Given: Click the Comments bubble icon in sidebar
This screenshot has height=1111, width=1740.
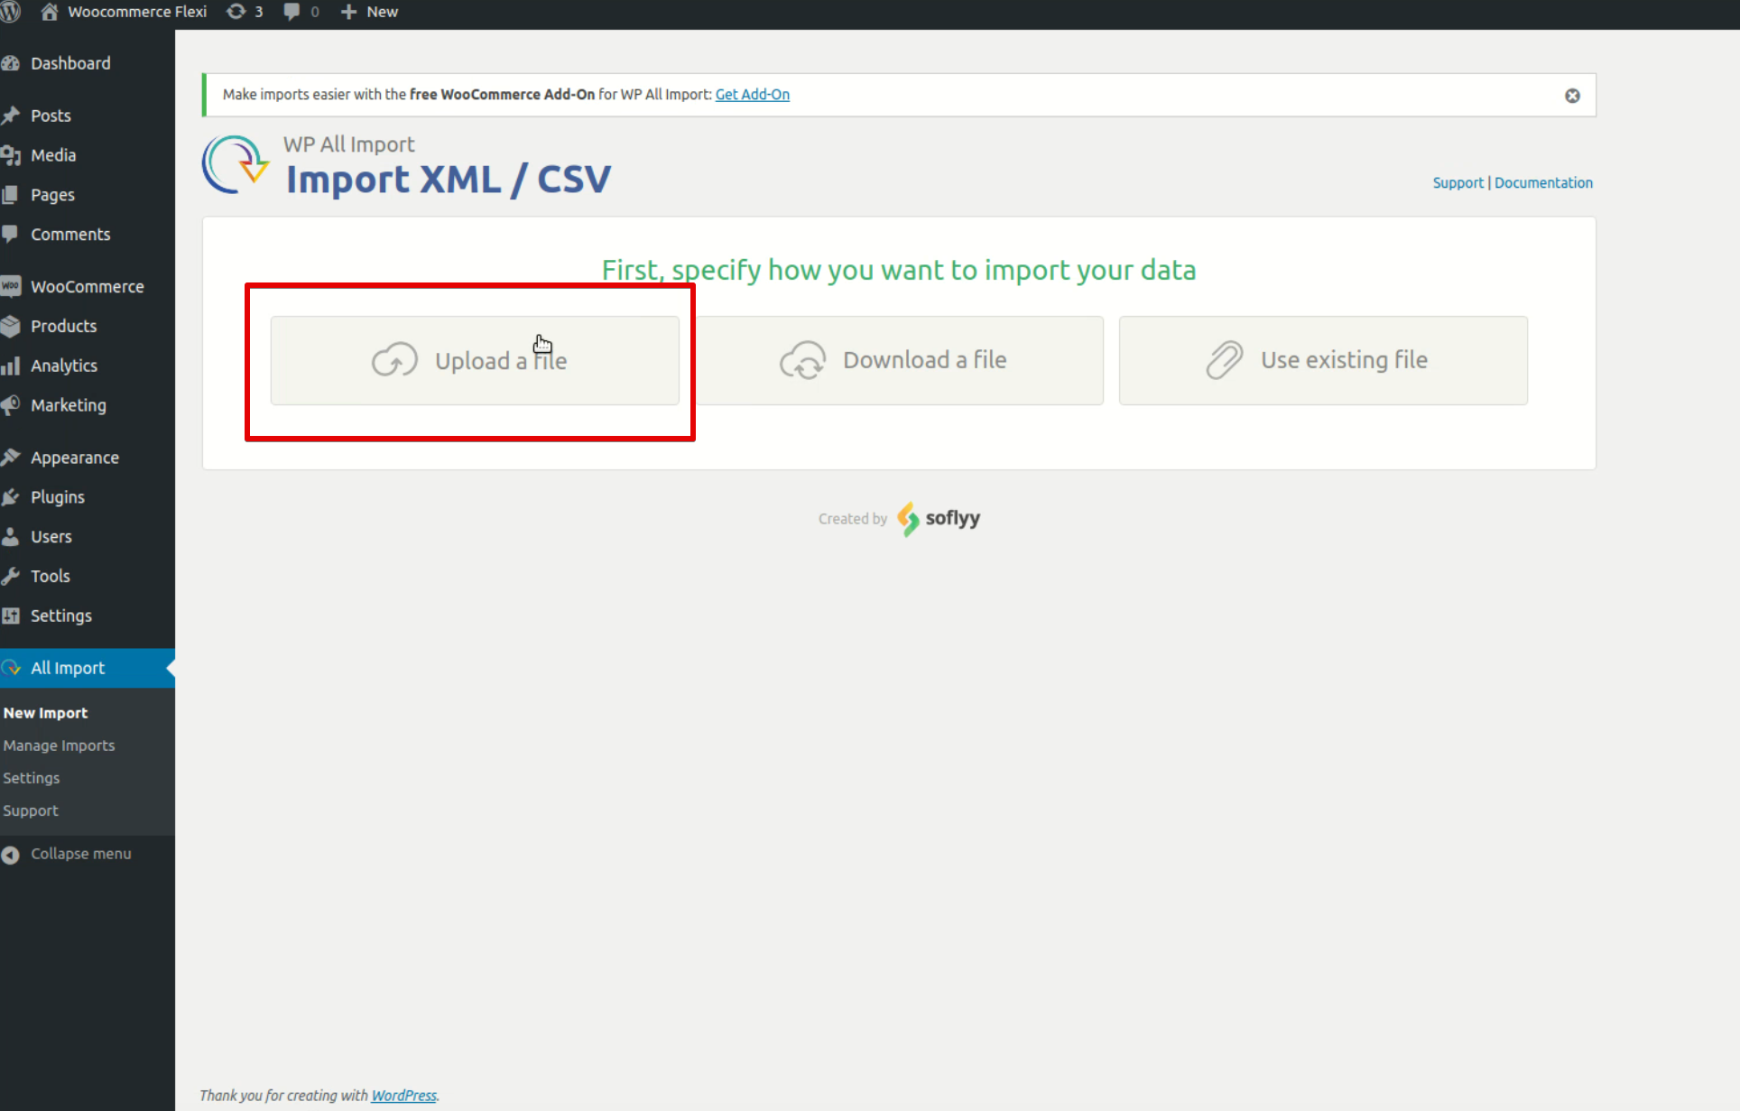Looking at the screenshot, I should pyautogui.click(x=11, y=234).
